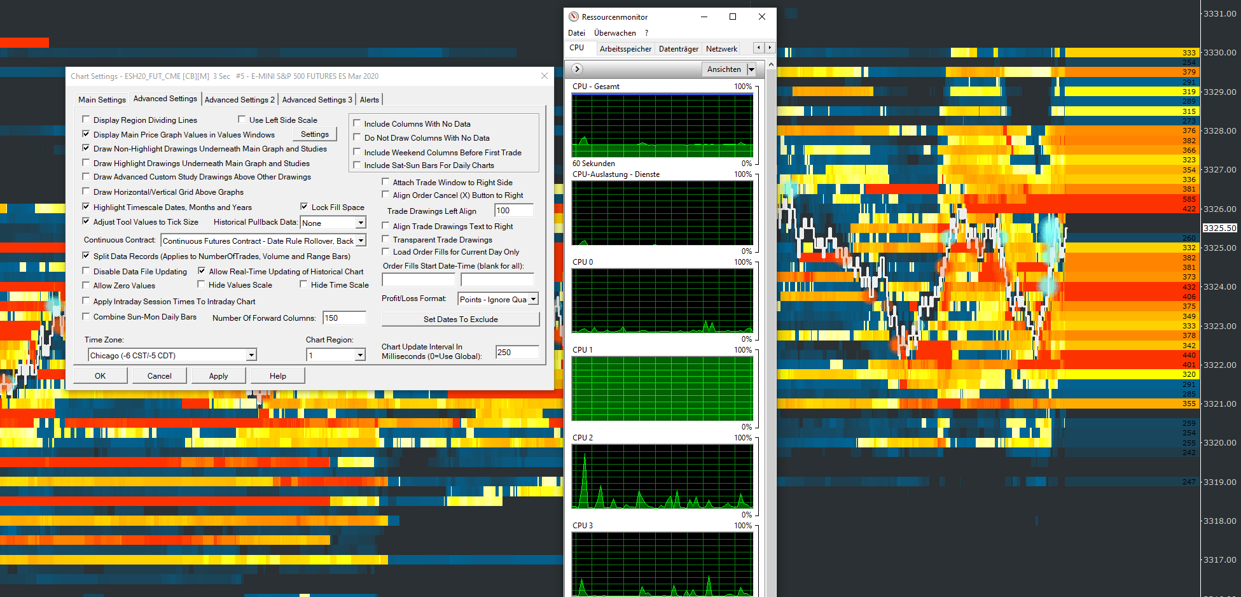Enable Draw Horizontal/Vertical Grid Above Graphs

click(x=86, y=191)
